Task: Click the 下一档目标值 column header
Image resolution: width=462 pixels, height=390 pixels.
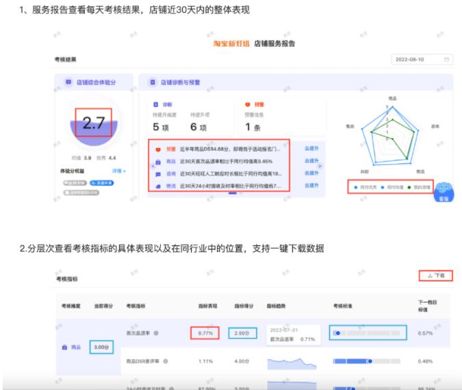Action: coord(428,306)
